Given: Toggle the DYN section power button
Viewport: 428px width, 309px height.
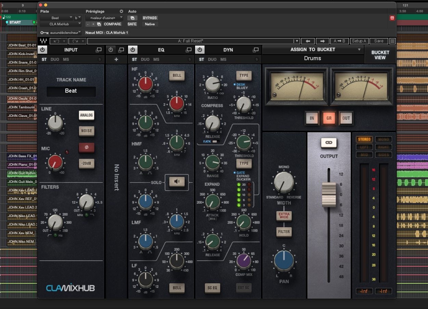Looking at the screenshot, I should click(200, 50).
